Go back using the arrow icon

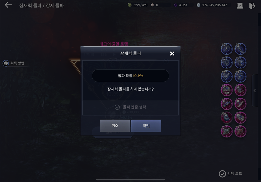tap(8, 5)
